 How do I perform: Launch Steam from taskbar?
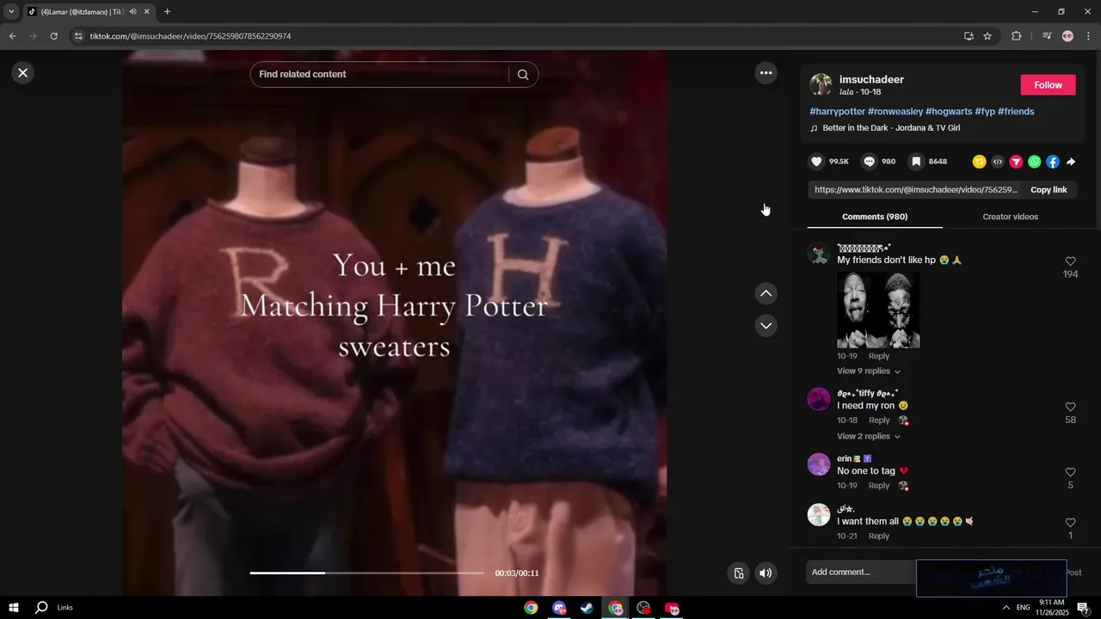587,608
